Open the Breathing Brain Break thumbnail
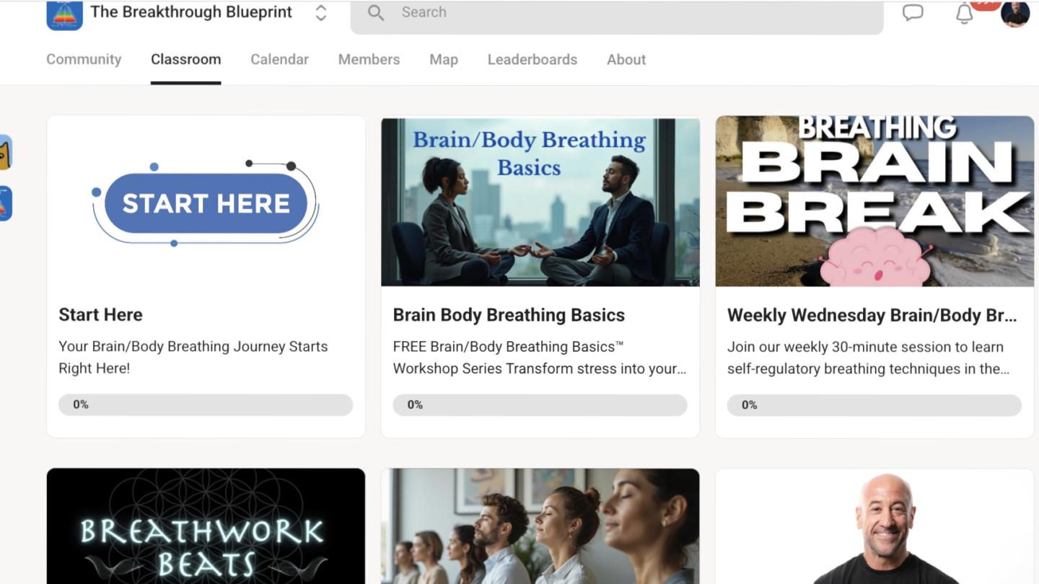The height and width of the screenshot is (584, 1039). [x=874, y=201]
